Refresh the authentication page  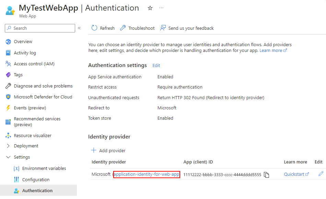point(103,28)
